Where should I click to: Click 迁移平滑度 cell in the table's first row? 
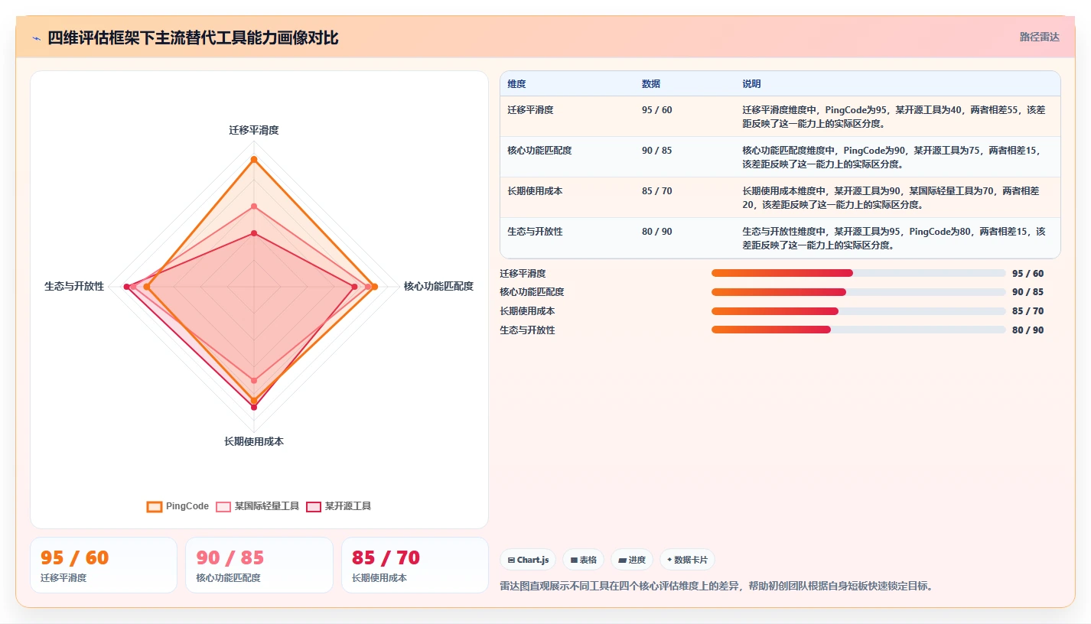530,110
